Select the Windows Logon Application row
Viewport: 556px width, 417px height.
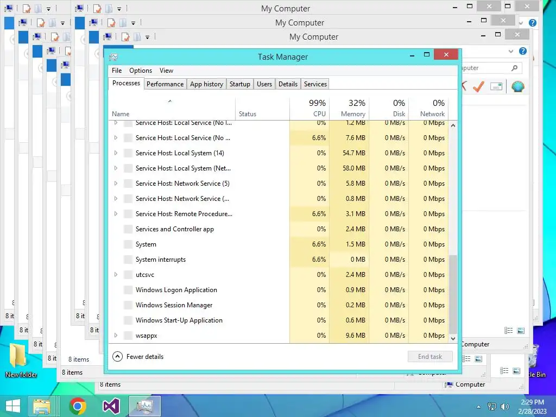click(x=279, y=290)
